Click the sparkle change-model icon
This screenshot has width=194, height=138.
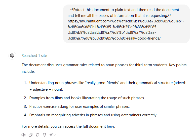[x=51, y=135]
